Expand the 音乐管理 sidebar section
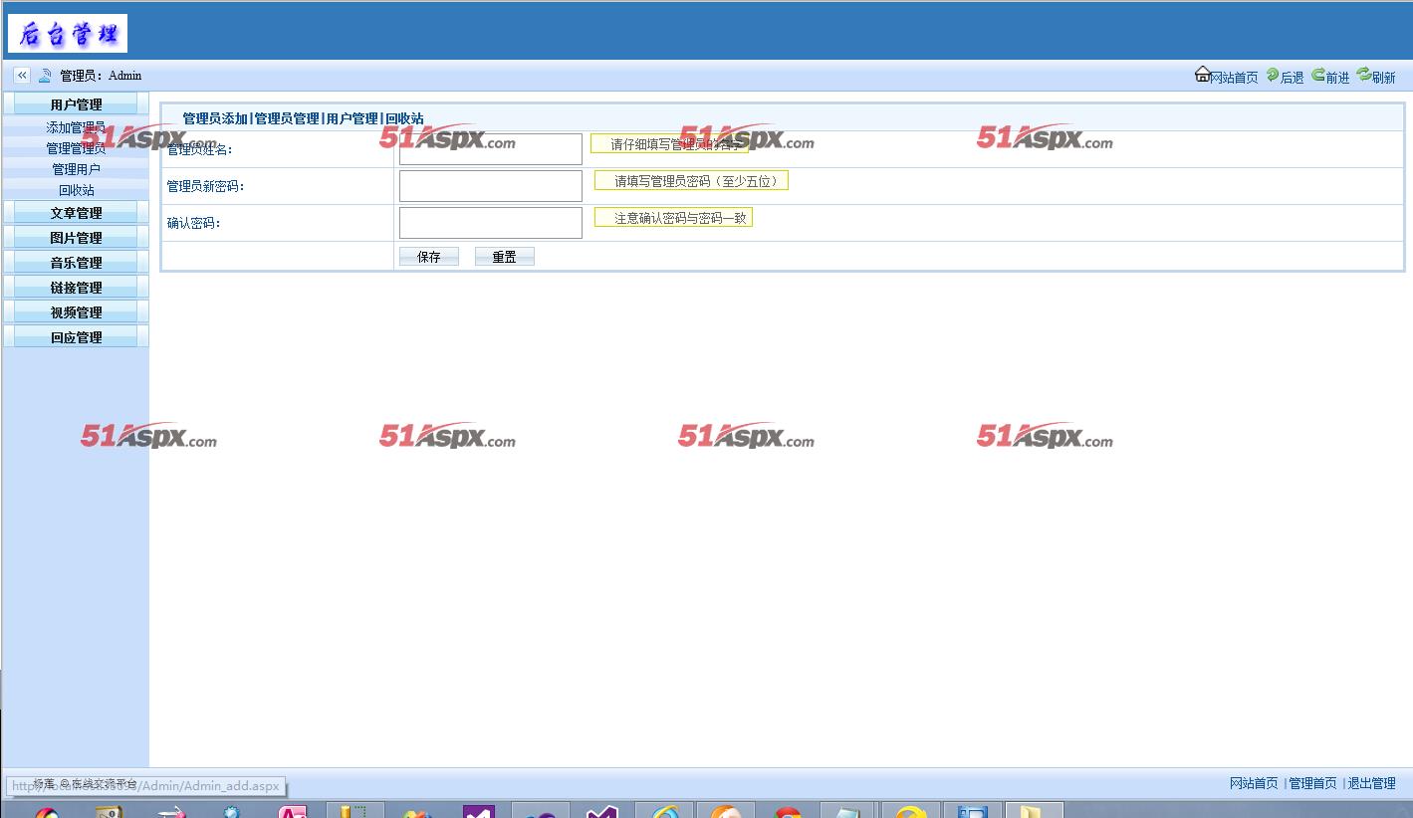The width and height of the screenshot is (1413, 818). (76, 263)
